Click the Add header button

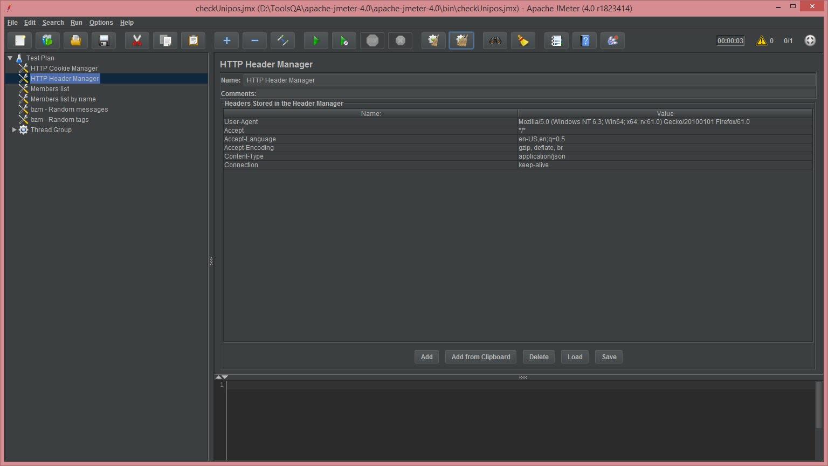click(426, 357)
